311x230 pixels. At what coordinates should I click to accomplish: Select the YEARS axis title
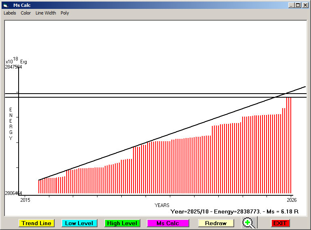162,205
